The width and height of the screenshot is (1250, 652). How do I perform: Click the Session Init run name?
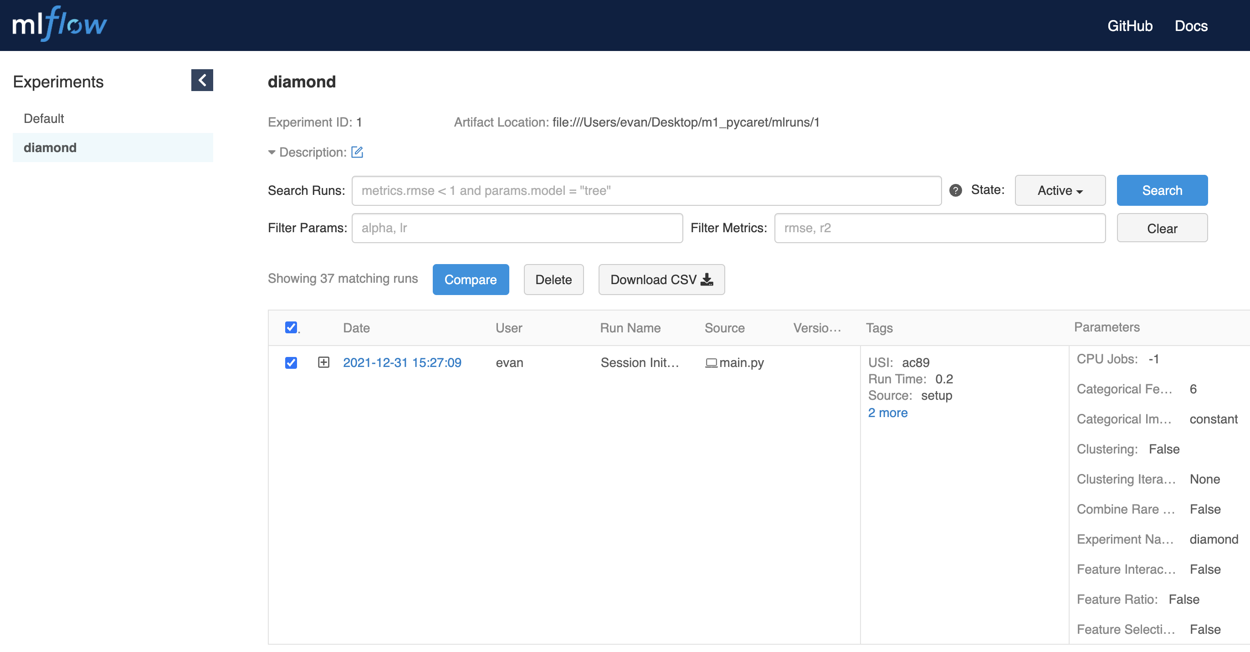640,362
